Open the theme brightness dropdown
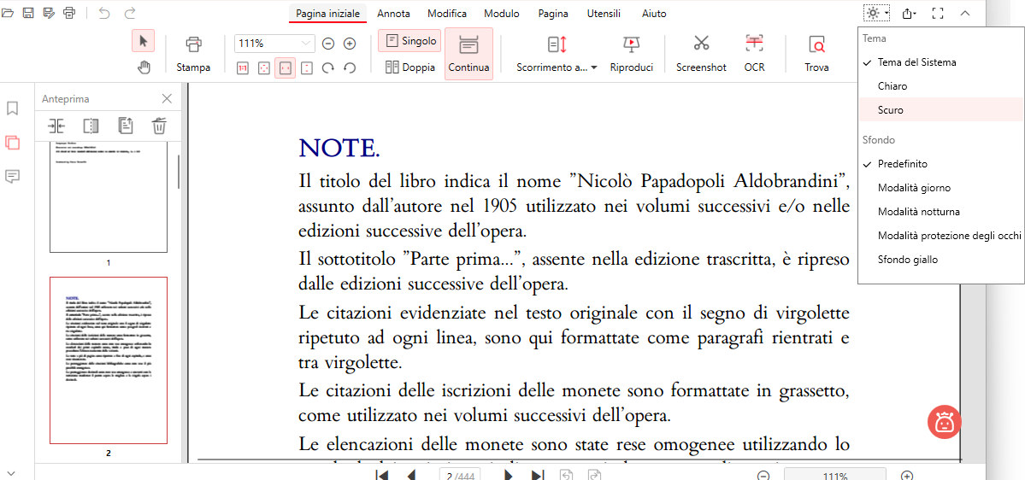 point(877,13)
